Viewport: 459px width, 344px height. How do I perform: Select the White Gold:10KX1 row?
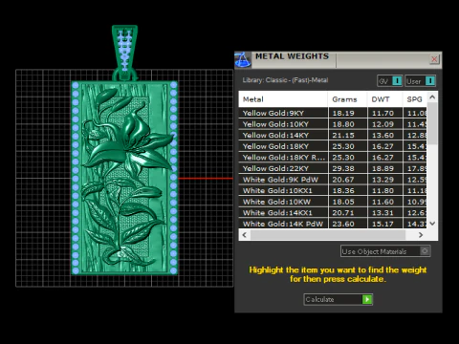pyautogui.click(x=333, y=190)
